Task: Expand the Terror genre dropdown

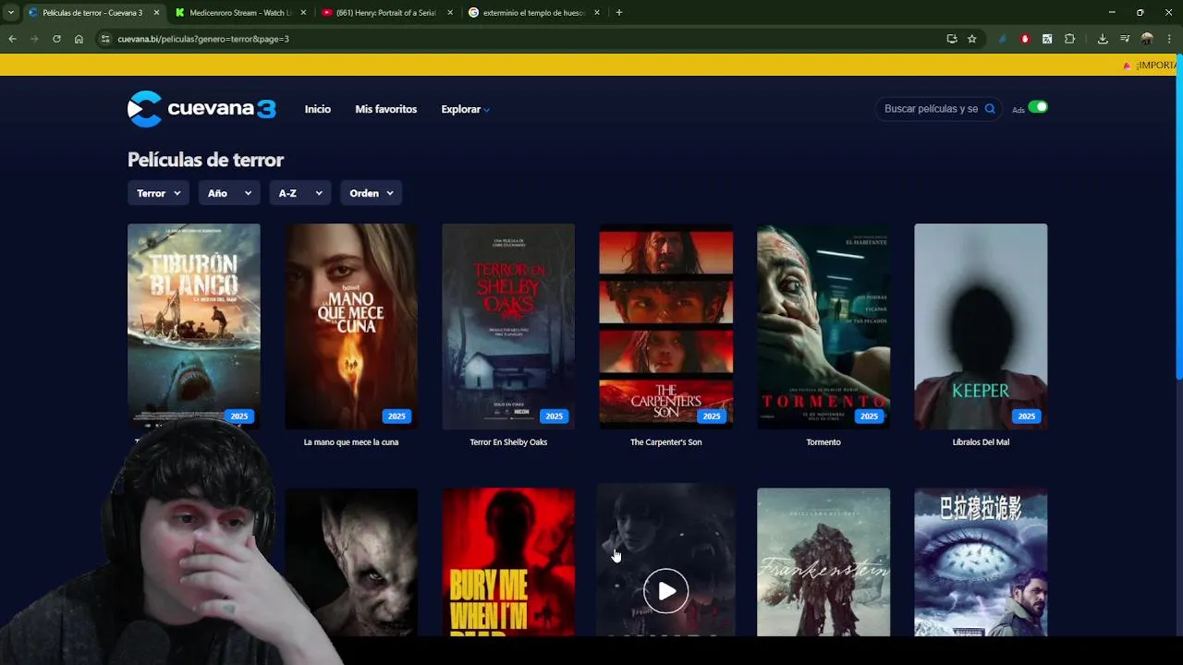Action: 158,193
